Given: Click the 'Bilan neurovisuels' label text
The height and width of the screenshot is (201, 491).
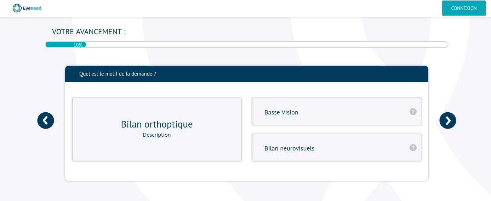Looking at the screenshot, I should tap(290, 148).
